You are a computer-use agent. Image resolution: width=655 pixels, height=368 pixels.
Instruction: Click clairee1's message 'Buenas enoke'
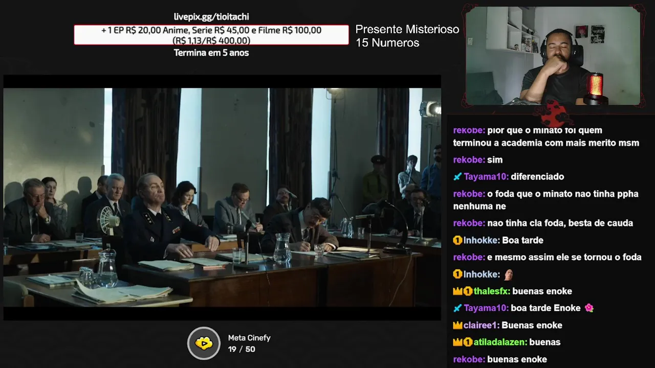pos(532,325)
